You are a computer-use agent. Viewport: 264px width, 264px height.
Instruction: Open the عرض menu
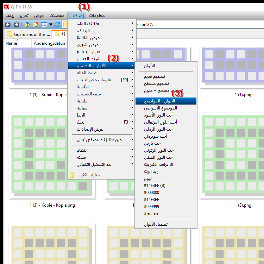point(39,15)
